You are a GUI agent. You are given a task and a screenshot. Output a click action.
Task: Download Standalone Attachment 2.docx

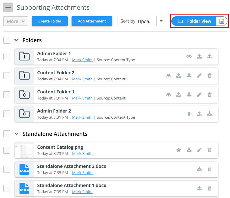199,169
